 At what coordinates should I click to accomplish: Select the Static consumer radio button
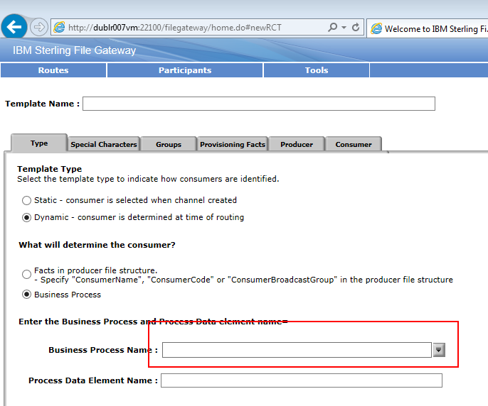pos(27,201)
